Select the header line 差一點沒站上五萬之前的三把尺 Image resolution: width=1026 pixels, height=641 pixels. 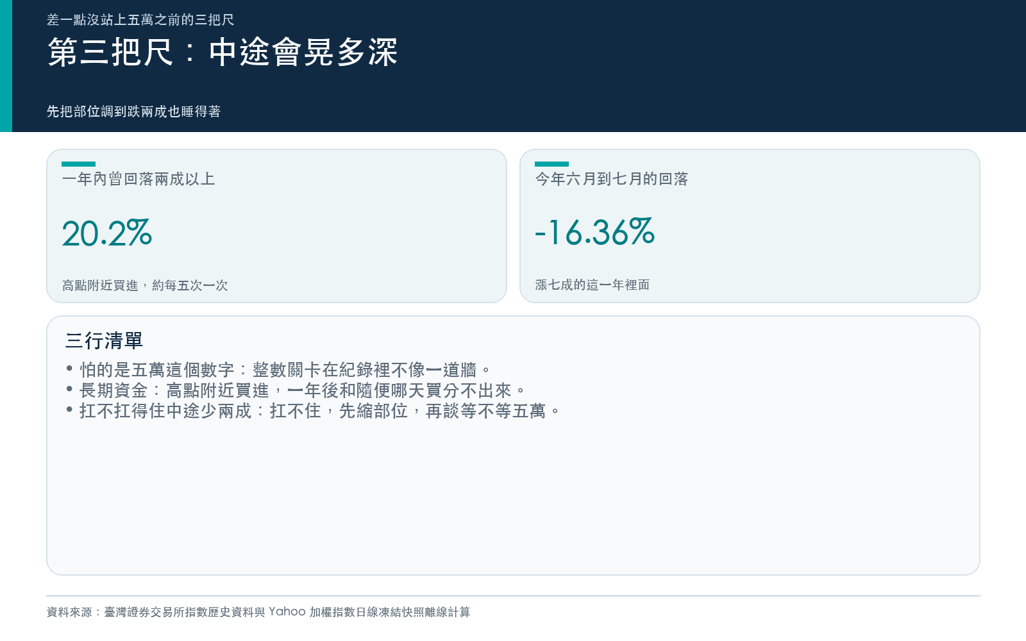click(140, 20)
